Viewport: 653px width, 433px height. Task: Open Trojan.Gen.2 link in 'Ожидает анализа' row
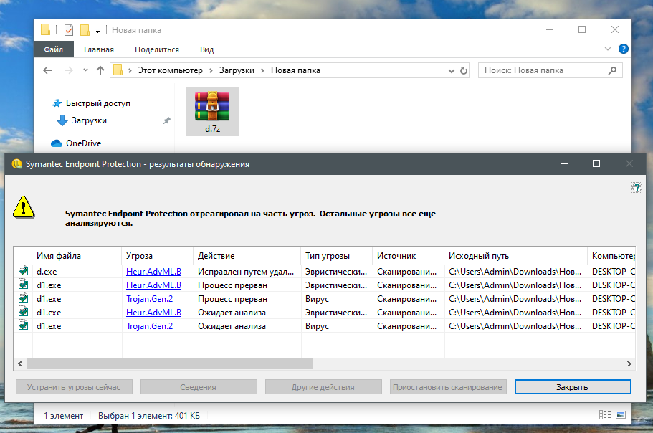[150, 326]
